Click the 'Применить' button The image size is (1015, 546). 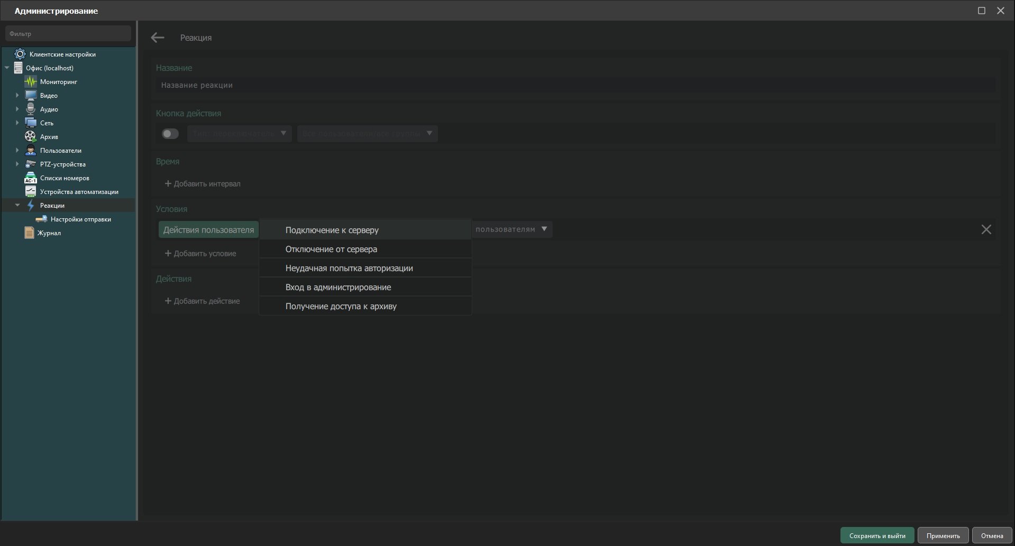pos(943,535)
